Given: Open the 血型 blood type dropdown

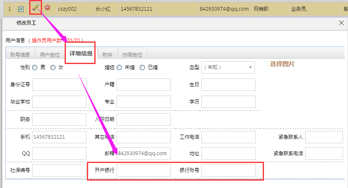Looking at the screenshot, I should coord(228,67).
